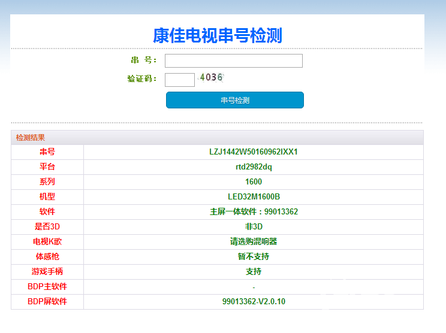Click the 主屏一体软件：99013362 software value
Screen dimensions: 446x333
tap(253, 212)
